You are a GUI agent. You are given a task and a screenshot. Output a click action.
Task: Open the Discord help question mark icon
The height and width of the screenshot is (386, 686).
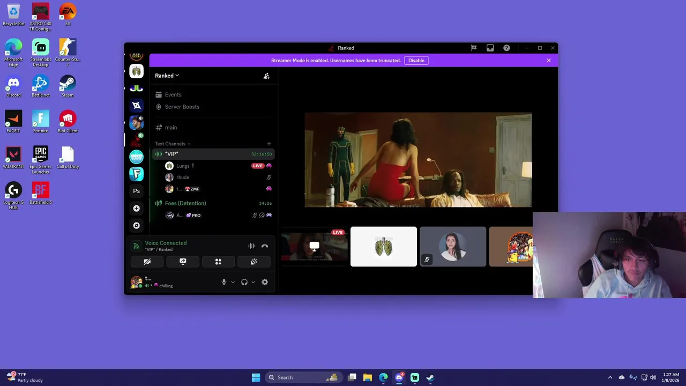coord(506,48)
